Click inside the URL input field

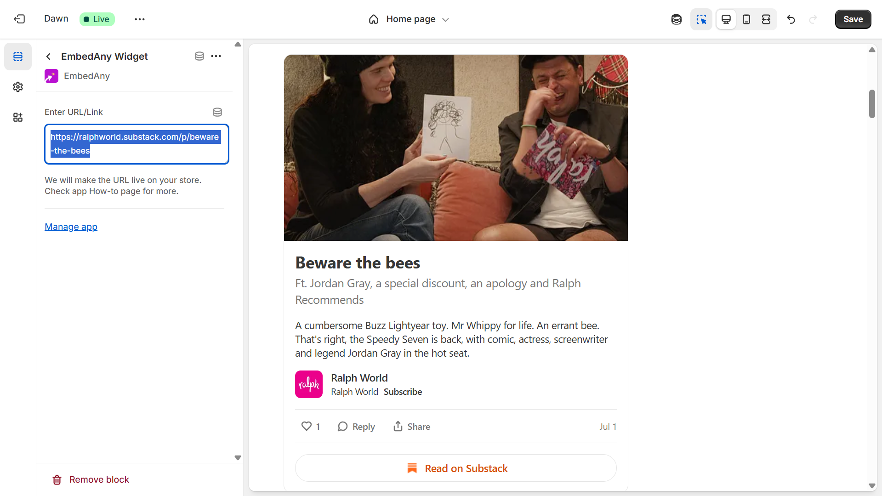click(x=137, y=144)
